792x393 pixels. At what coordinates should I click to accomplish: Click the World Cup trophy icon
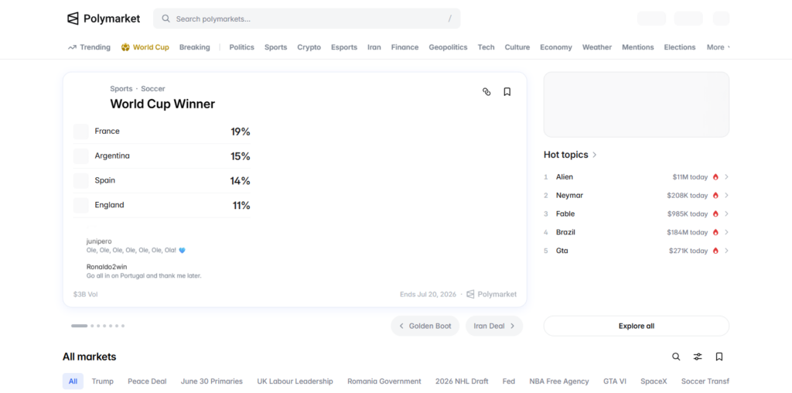pos(125,47)
